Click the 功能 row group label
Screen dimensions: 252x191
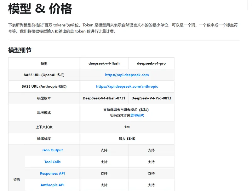click(17, 179)
